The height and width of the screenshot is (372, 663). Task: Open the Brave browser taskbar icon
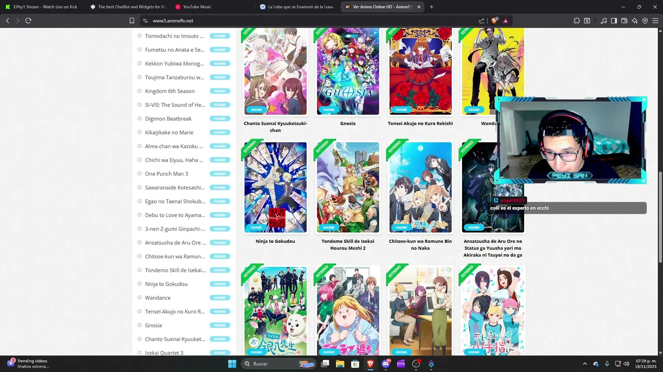(370, 364)
